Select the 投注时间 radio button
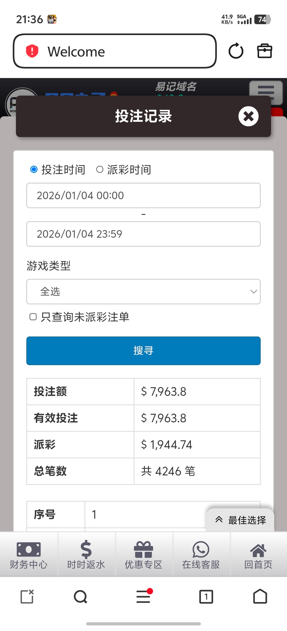The image size is (287, 631). coord(34,169)
